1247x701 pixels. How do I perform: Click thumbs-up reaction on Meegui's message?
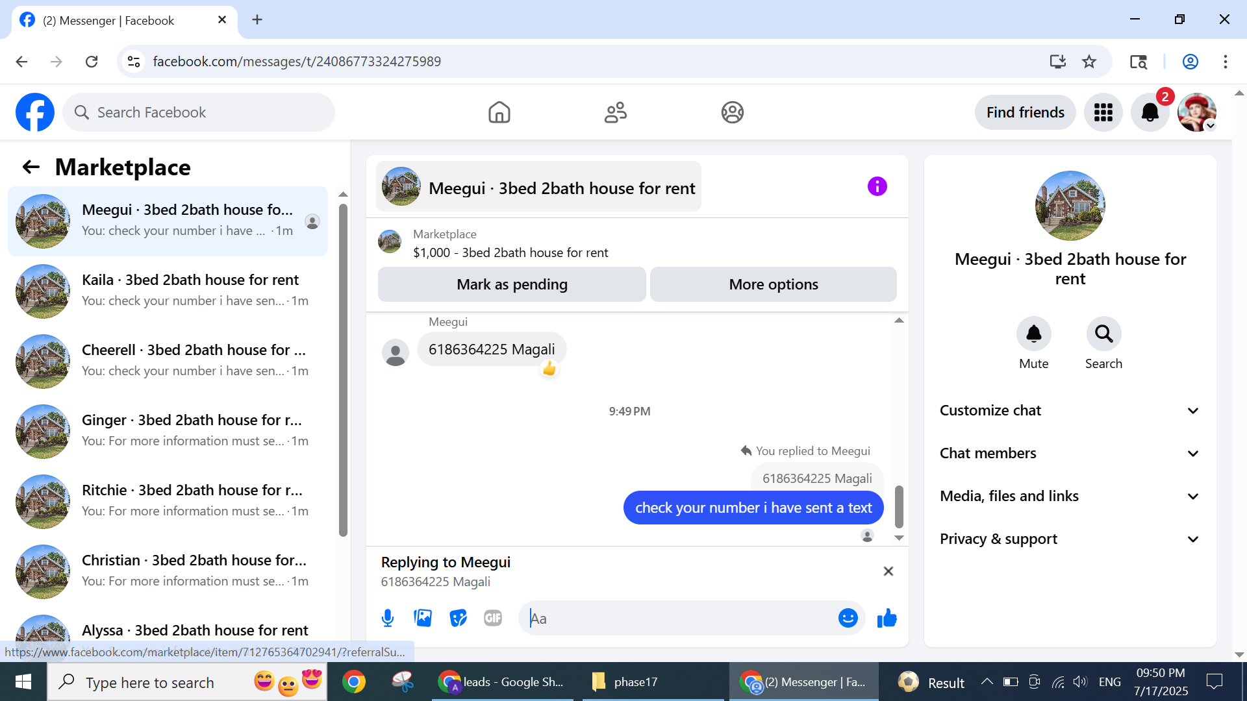click(549, 369)
